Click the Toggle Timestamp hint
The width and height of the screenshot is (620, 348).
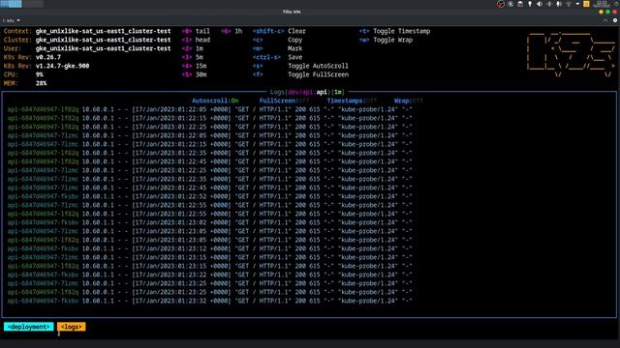pos(394,31)
